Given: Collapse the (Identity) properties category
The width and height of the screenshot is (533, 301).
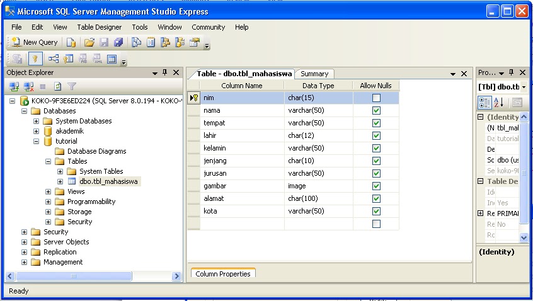Looking at the screenshot, I should coord(480,117).
